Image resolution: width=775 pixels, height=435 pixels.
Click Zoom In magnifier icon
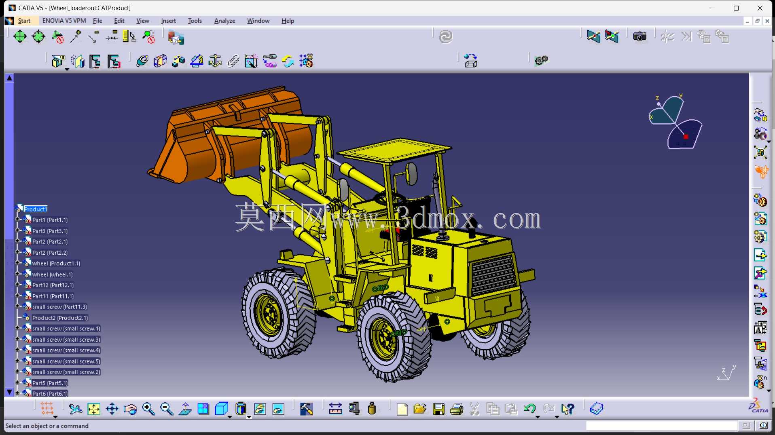pos(148,409)
